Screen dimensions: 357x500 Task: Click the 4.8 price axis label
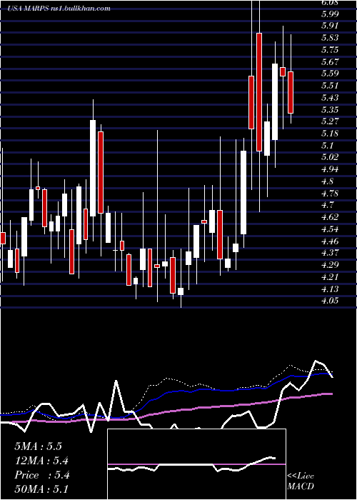click(x=328, y=181)
